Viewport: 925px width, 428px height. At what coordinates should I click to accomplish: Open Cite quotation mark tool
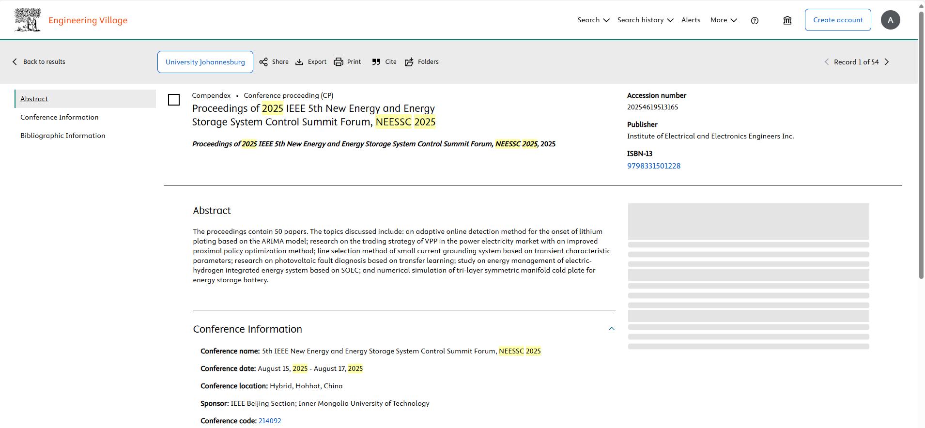tap(376, 62)
